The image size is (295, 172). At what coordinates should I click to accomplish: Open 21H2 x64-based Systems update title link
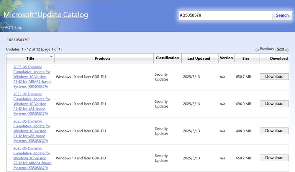(31, 104)
